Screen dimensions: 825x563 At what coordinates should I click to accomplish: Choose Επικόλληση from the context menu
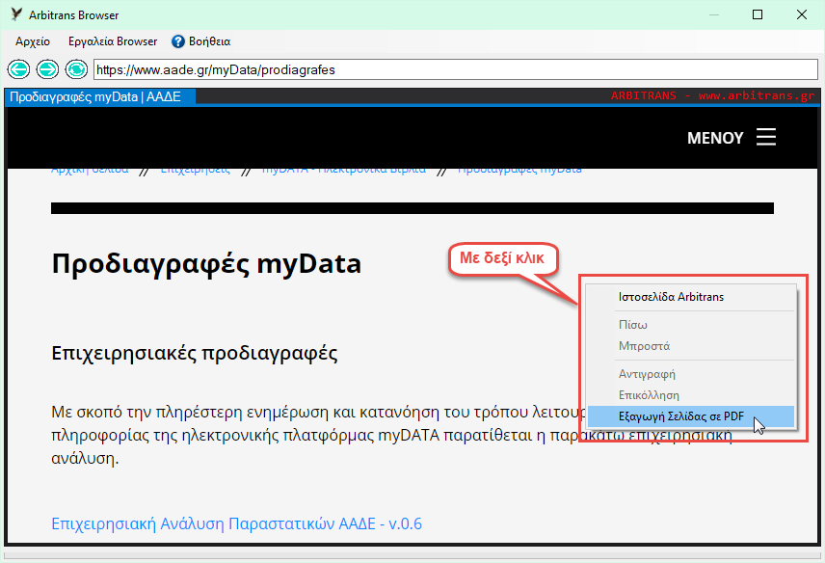690,395
